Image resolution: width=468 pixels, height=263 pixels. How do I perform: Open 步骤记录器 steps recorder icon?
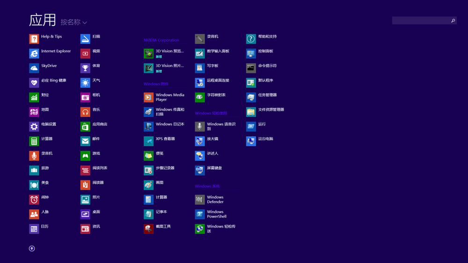click(149, 170)
